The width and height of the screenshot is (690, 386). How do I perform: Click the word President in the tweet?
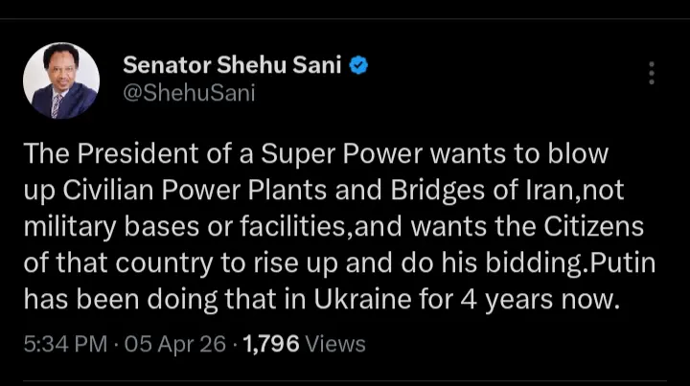pos(127,153)
